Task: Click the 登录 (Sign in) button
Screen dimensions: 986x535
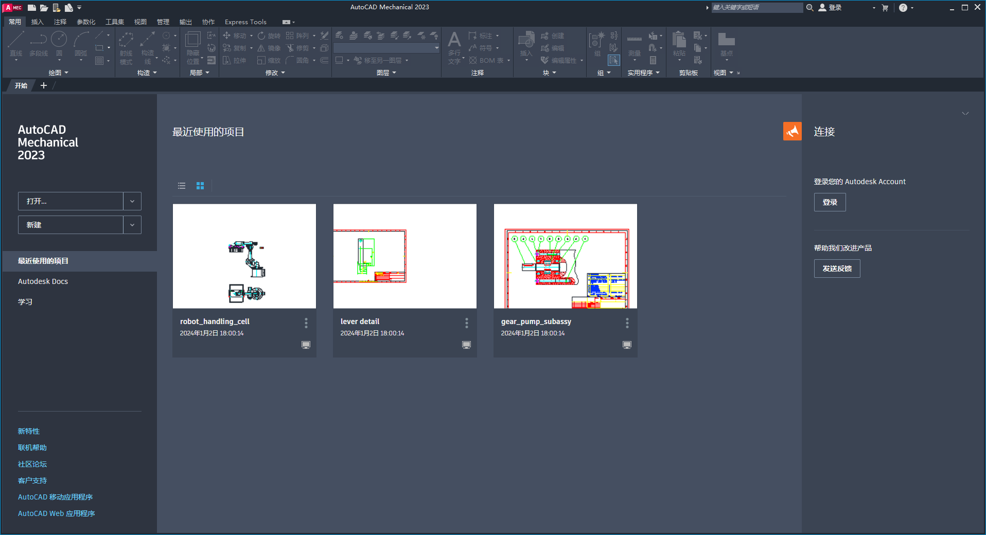Action: coord(829,202)
